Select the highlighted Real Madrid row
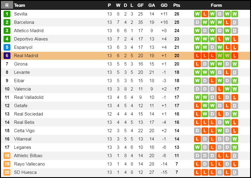Screen dimensions: 251x178 pos(125,56)
